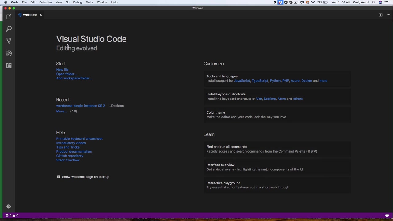Uncheck Show welcome page on startup

tap(59, 177)
